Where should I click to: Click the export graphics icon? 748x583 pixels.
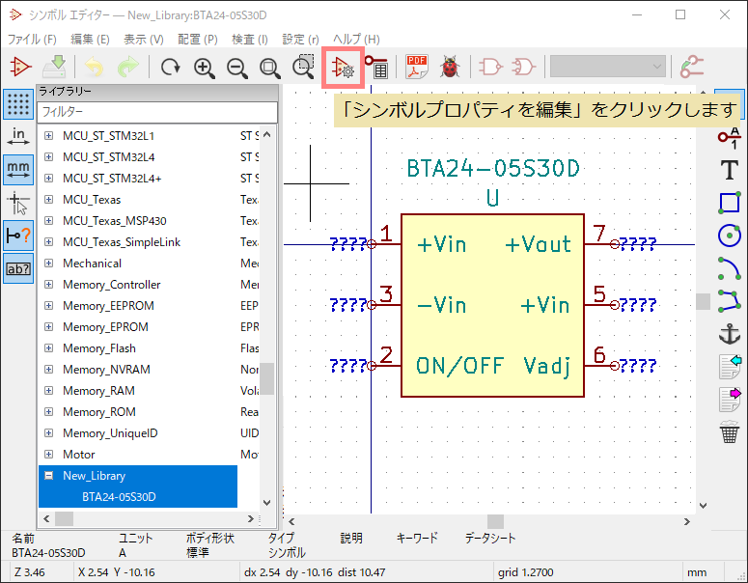(x=730, y=400)
